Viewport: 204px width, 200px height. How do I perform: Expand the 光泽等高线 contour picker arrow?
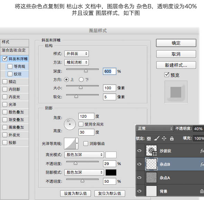[x=77, y=144]
